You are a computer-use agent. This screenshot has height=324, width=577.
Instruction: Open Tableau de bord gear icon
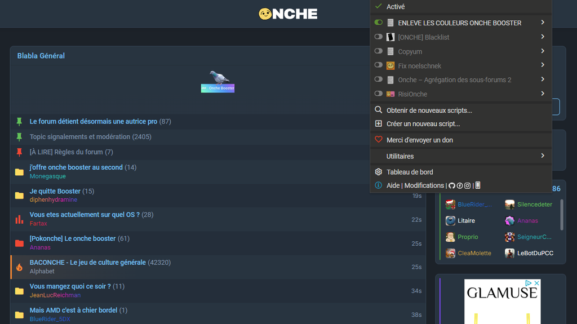click(x=379, y=172)
